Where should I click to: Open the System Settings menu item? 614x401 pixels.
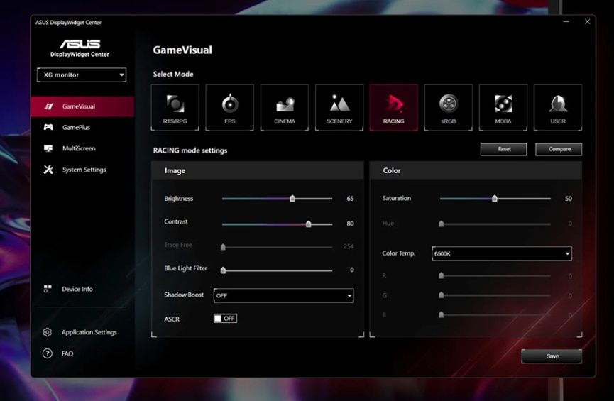click(82, 170)
